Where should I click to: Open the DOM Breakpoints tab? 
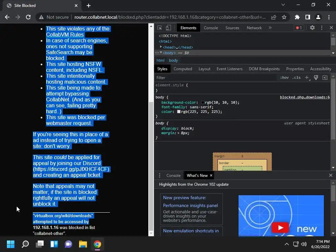click(264, 69)
